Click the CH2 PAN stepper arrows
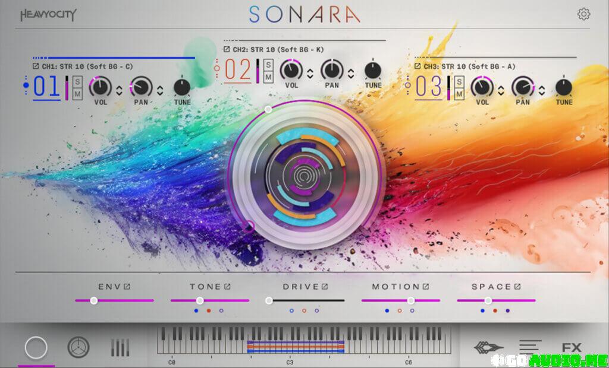This screenshot has width=609, height=368. (x=351, y=74)
